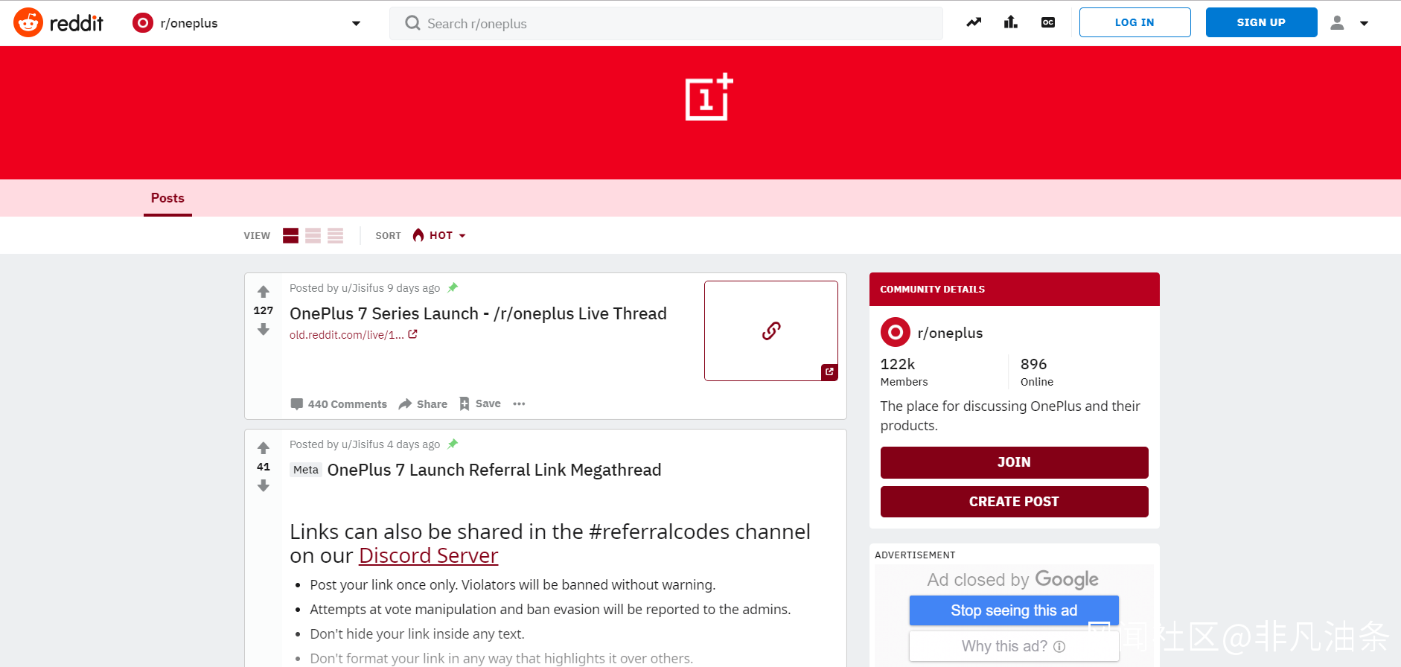Open the user account profile icon

point(1337,23)
